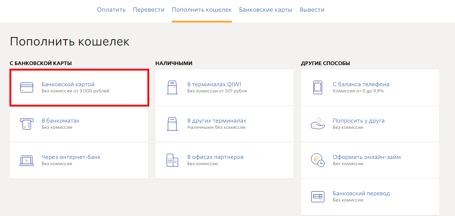
Task: Click the 'НАЛИЧНЫМИ' section heading
Action: point(174,63)
